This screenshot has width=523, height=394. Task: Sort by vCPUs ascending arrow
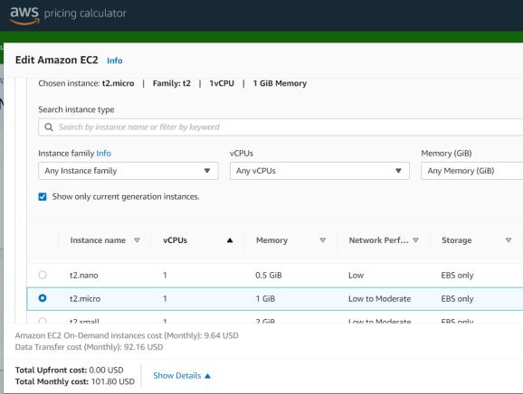[230, 240]
